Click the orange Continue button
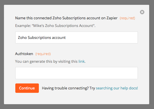 pyautogui.click(x=27, y=88)
